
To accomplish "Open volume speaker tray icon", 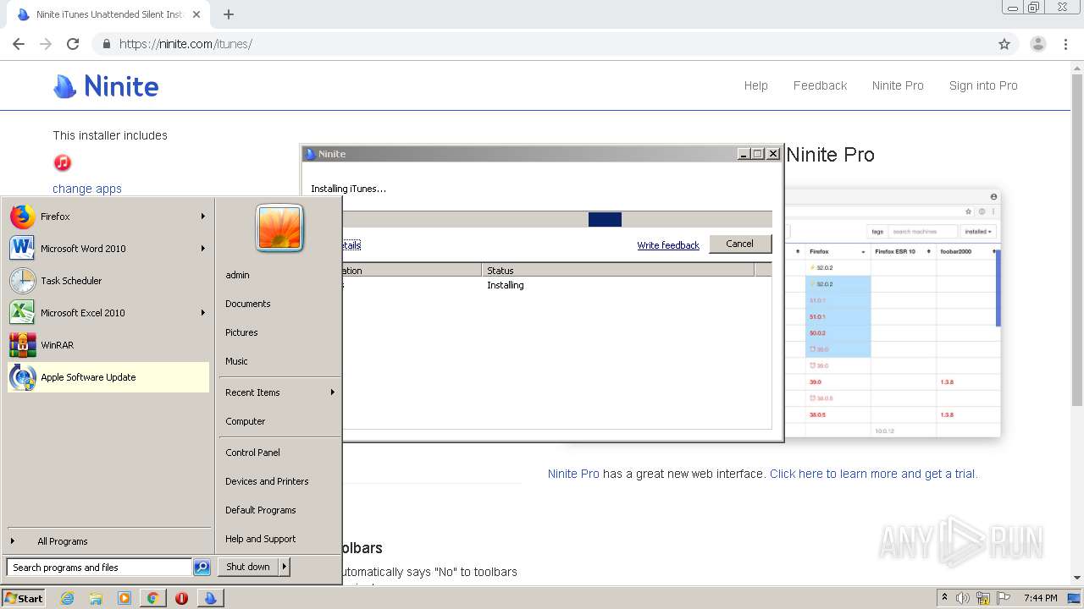I will point(963,598).
